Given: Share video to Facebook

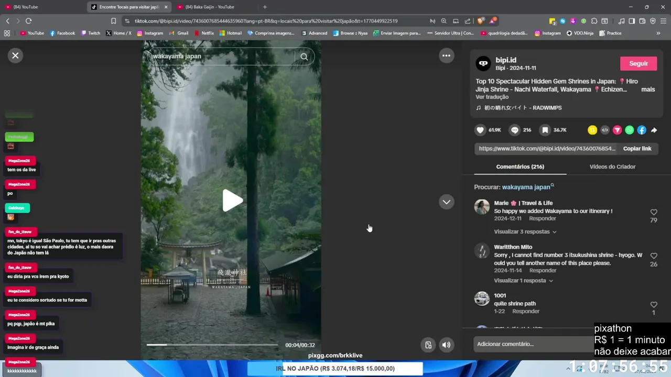Looking at the screenshot, I should click(642, 130).
